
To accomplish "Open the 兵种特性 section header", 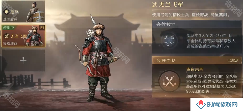I will [x=197, y=24].
